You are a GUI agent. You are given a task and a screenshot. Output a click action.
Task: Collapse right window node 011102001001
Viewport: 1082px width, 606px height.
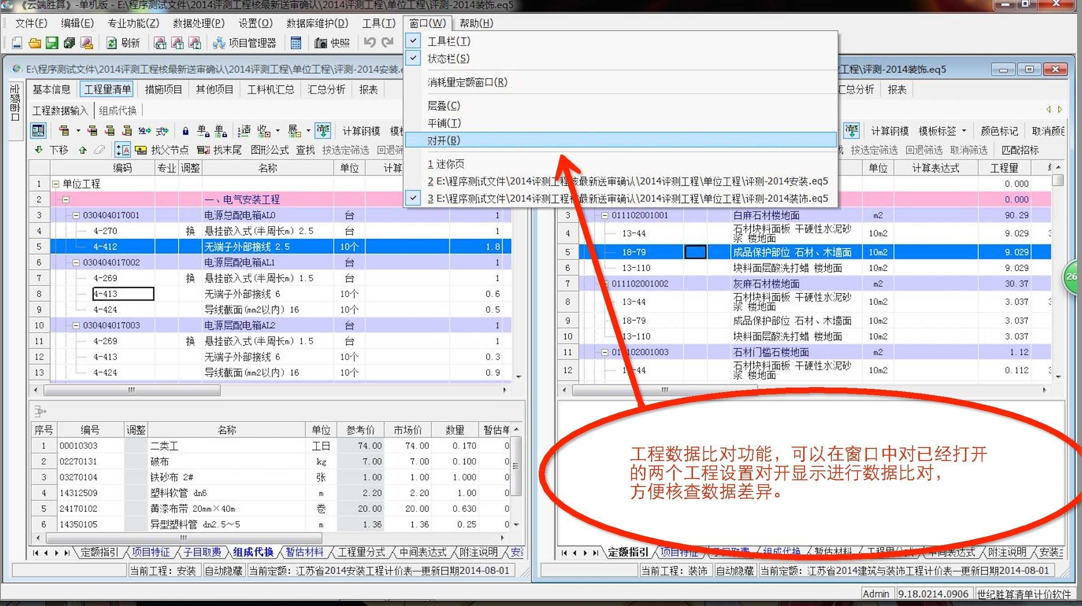605,215
